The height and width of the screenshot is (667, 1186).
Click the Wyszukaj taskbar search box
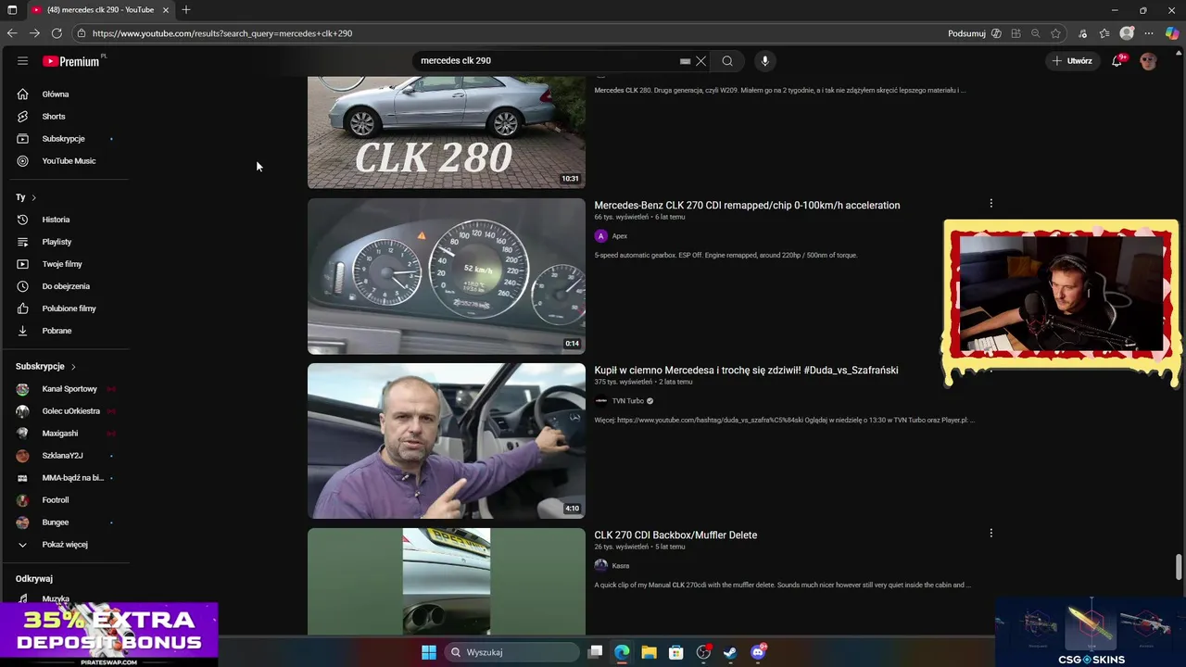[x=511, y=652]
